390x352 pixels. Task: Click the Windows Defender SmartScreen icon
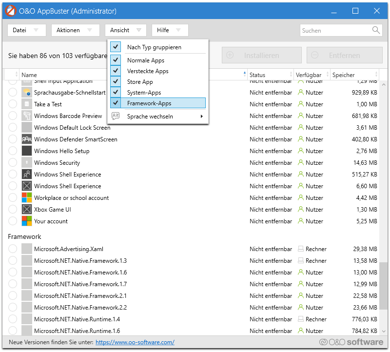[27, 139]
